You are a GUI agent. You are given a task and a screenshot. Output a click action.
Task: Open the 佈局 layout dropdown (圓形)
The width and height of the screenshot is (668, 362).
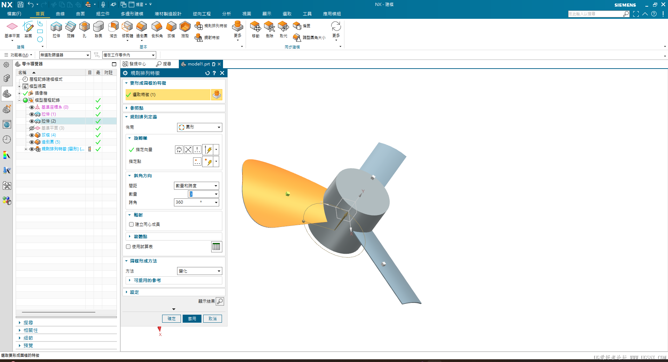[200, 127]
